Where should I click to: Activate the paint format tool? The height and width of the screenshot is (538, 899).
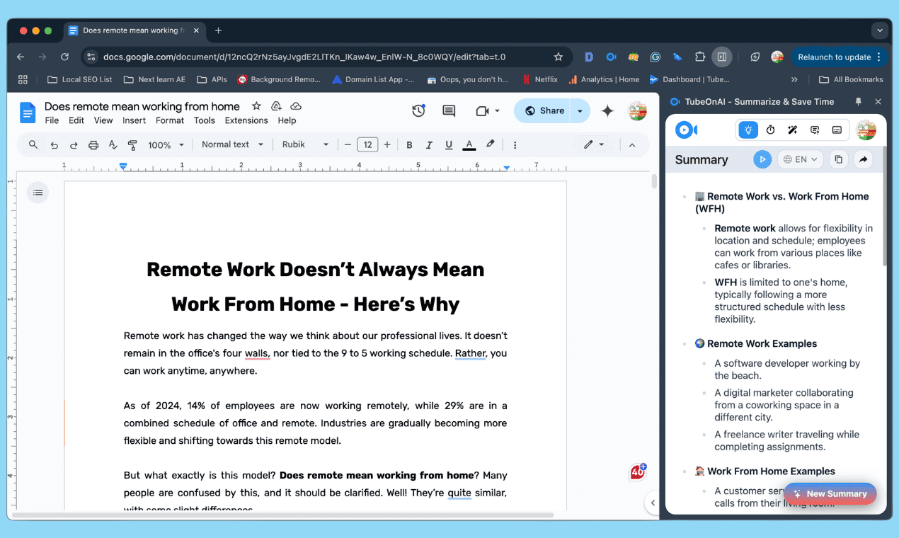132,144
